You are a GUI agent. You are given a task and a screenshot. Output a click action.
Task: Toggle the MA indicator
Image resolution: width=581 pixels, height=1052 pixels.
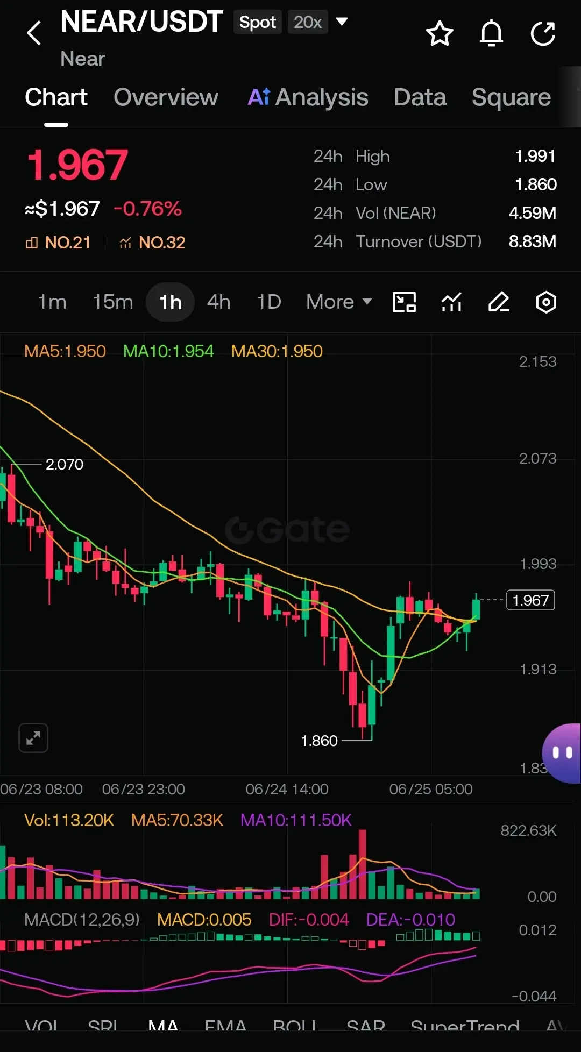[163, 1026]
